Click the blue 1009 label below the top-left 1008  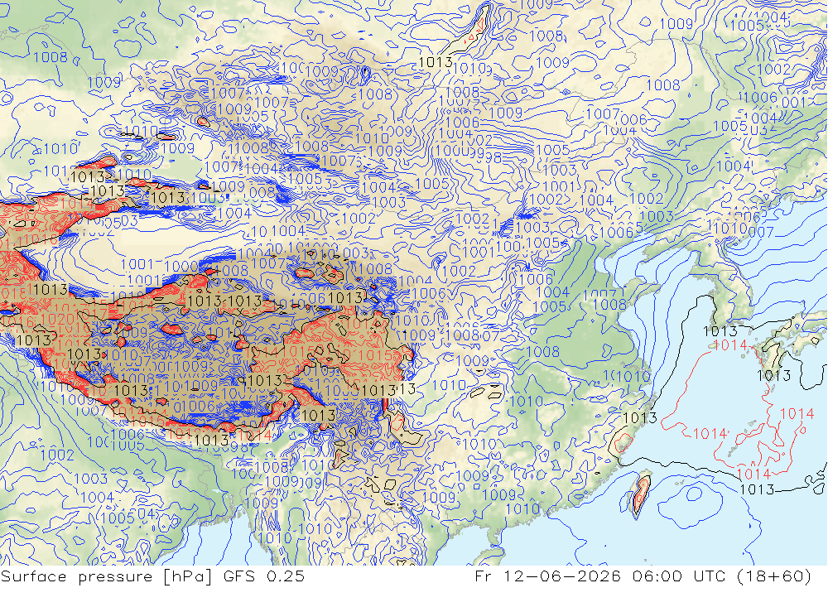tap(104, 83)
